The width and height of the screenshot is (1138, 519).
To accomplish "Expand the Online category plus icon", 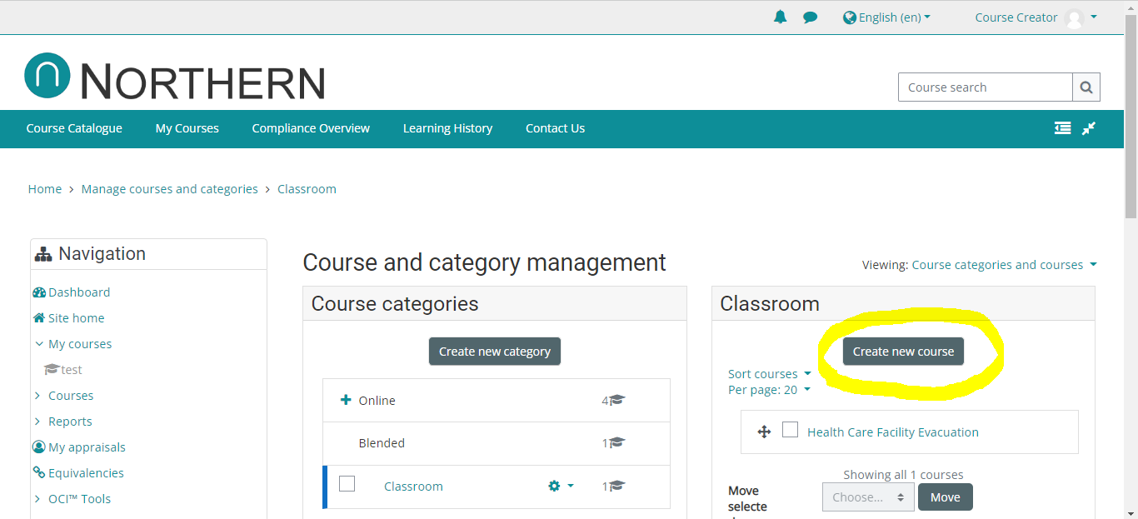I will coord(346,401).
